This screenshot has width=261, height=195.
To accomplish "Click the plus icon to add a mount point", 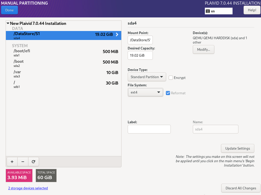I will coord(12,161).
